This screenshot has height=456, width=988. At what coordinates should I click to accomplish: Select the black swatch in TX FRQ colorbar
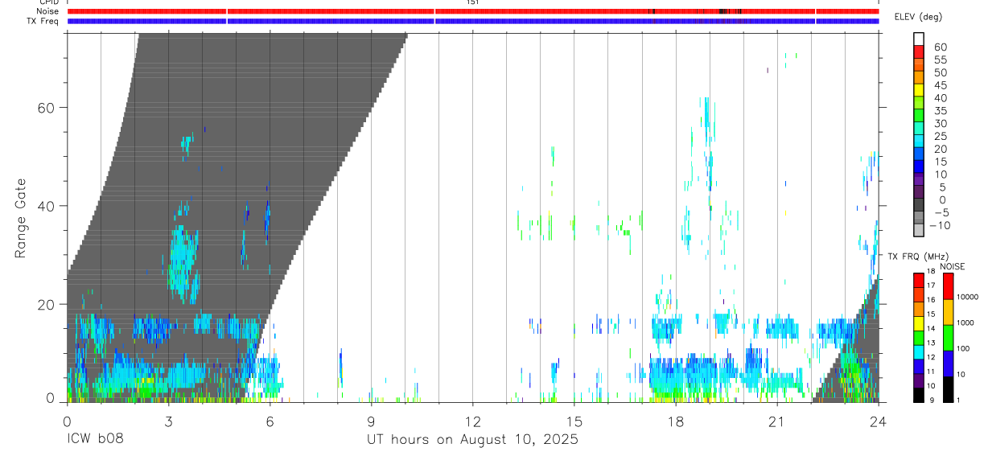(x=919, y=396)
